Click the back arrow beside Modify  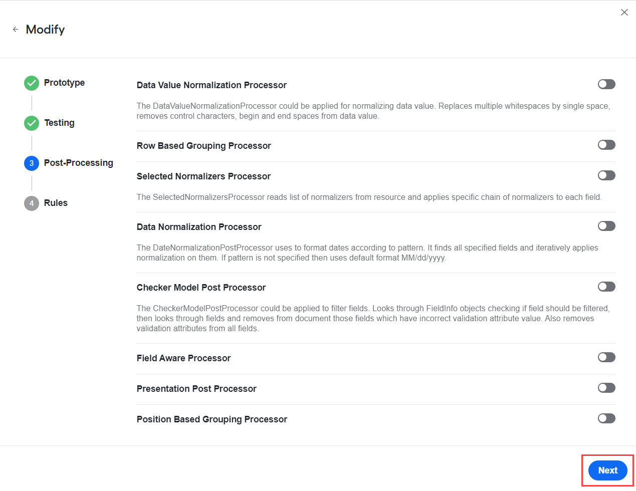point(16,30)
